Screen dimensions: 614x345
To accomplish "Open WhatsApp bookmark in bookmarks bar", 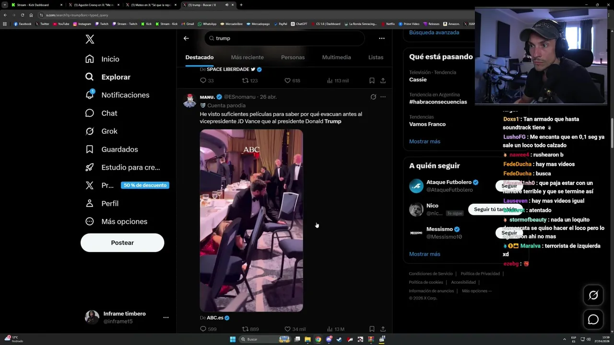I will 207,23.
